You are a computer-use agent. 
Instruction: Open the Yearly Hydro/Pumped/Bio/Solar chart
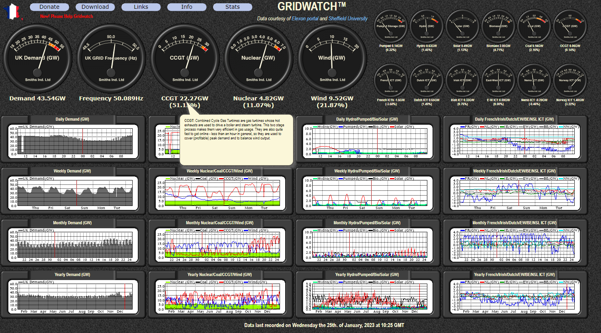pyautogui.click(x=367, y=294)
